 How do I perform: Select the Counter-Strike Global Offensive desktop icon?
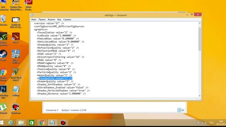[x=16, y=5]
